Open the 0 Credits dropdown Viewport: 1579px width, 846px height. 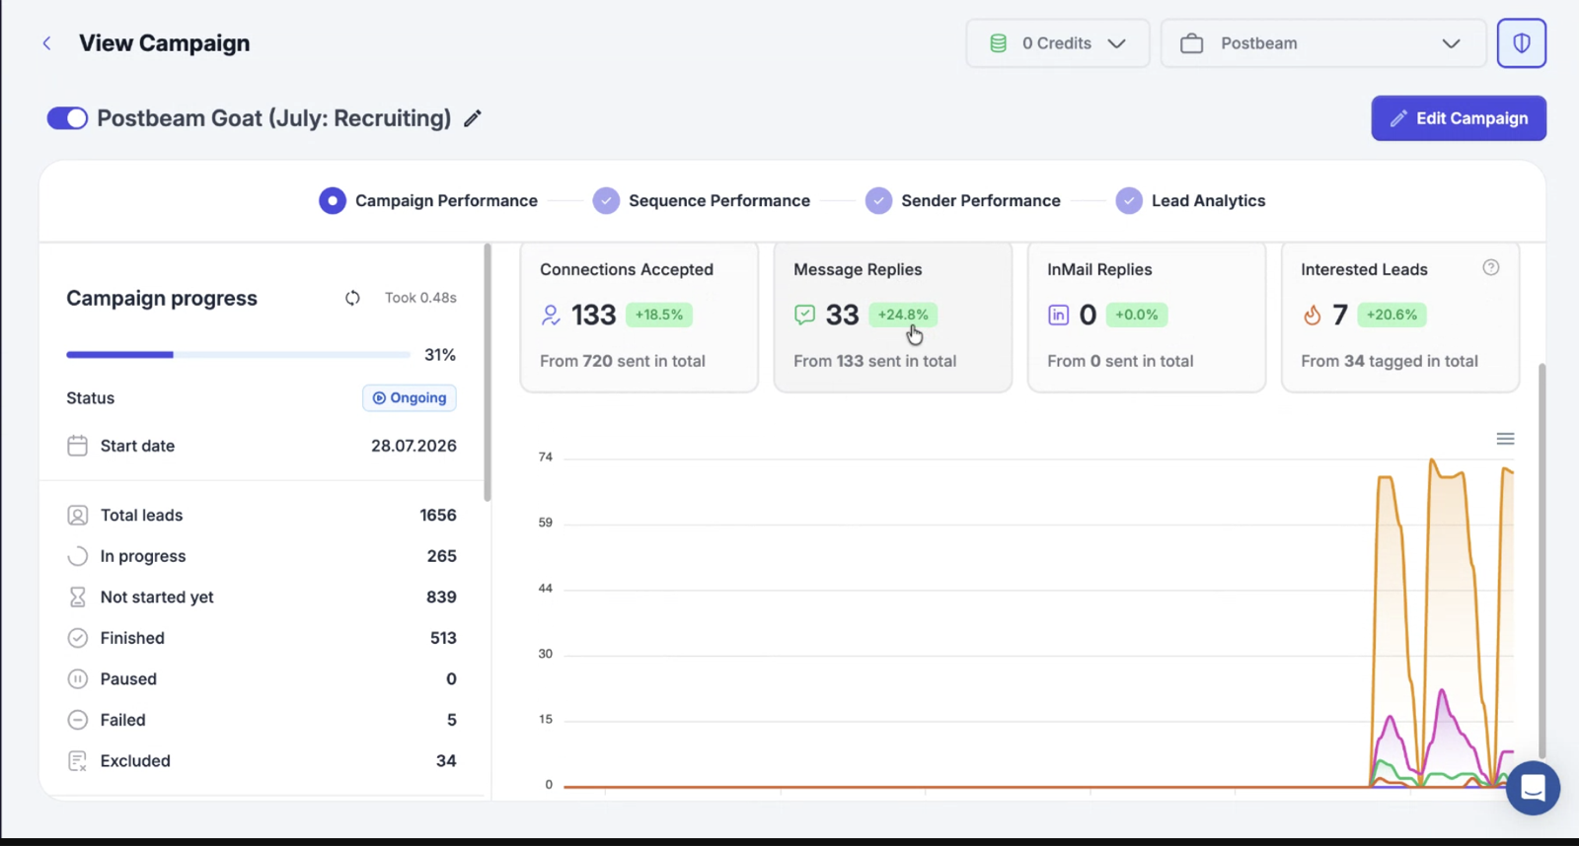[1058, 43]
